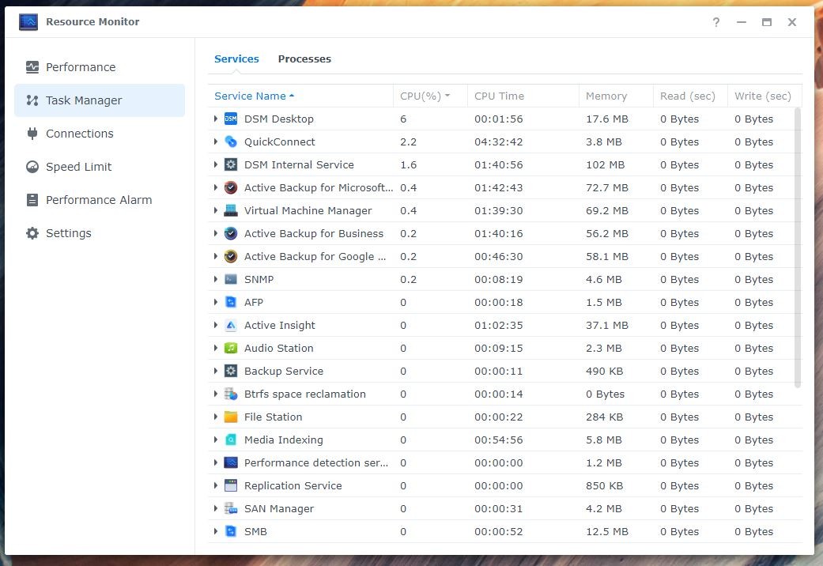
Task: Expand the DSM Desktop service row
Action: coord(216,119)
